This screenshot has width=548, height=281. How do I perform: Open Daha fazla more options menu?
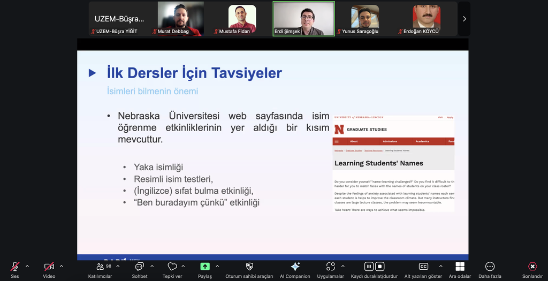point(490,267)
